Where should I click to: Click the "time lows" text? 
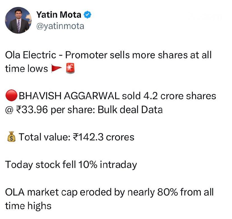(26, 69)
